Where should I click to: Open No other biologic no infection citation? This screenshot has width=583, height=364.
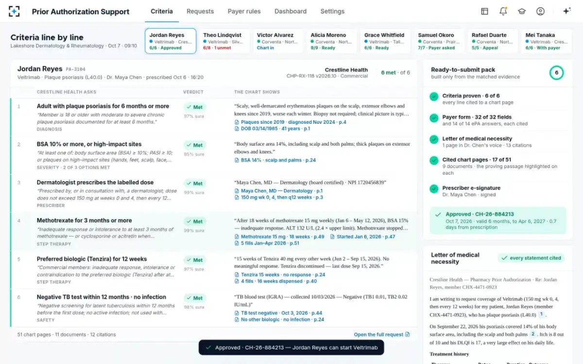(x=279, y=319)
